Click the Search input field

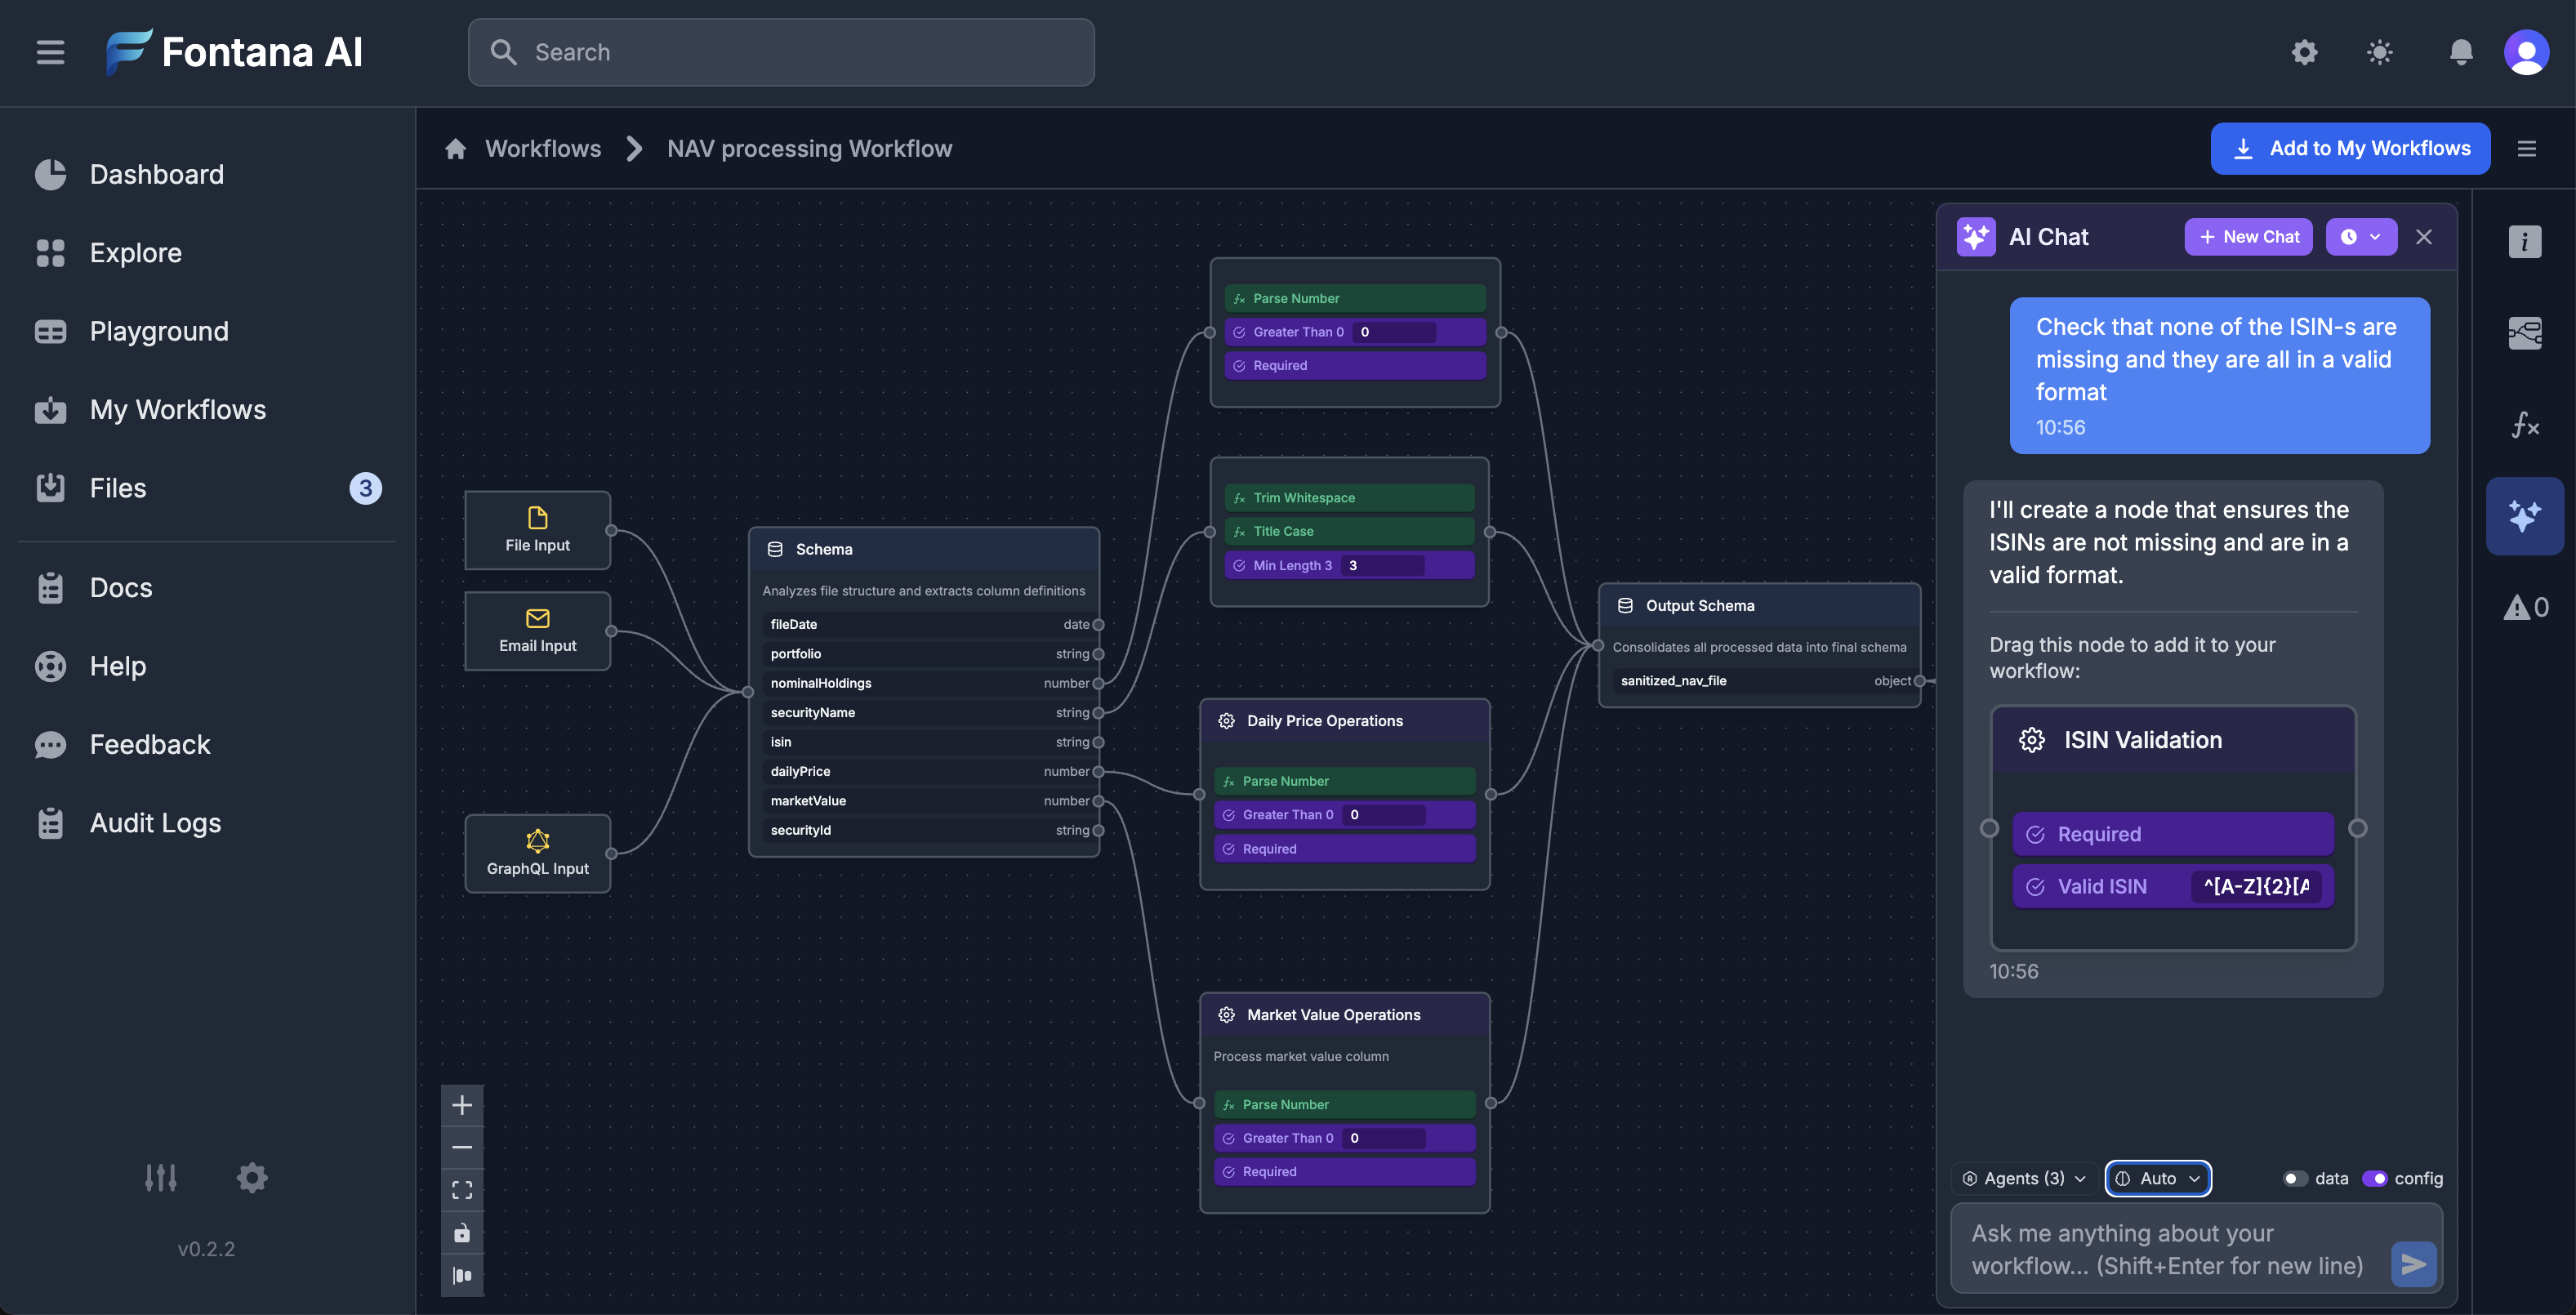pos(781,52)
